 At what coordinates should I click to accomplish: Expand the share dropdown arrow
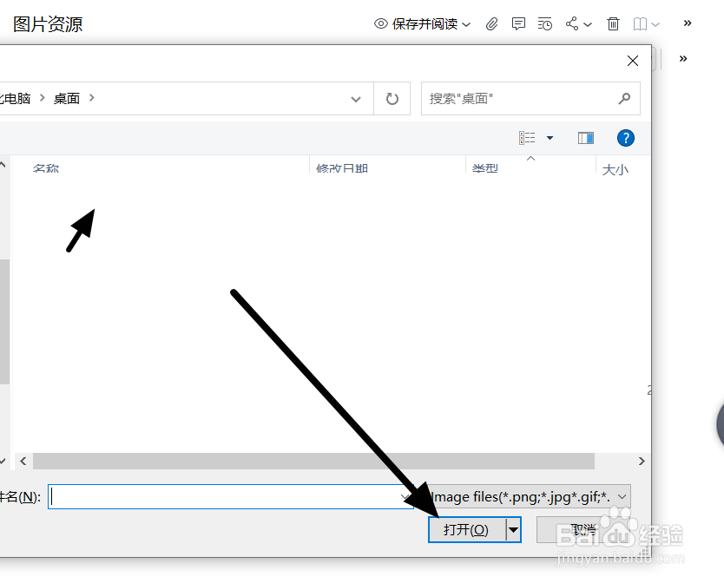click(x=588, y=24)
